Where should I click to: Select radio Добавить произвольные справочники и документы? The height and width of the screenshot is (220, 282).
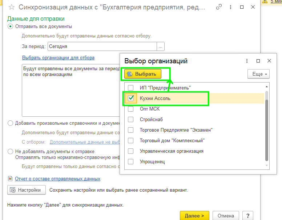[10, 123]
